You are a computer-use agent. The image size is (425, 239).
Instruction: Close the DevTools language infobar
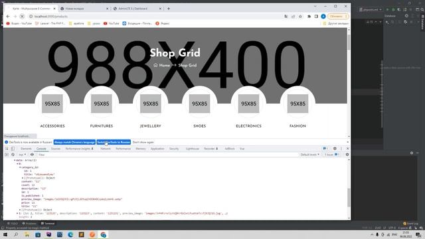pos(348,142)
